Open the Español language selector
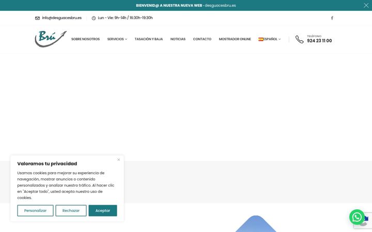The height and width of the screenshot is (232, 372). point(270,39)
